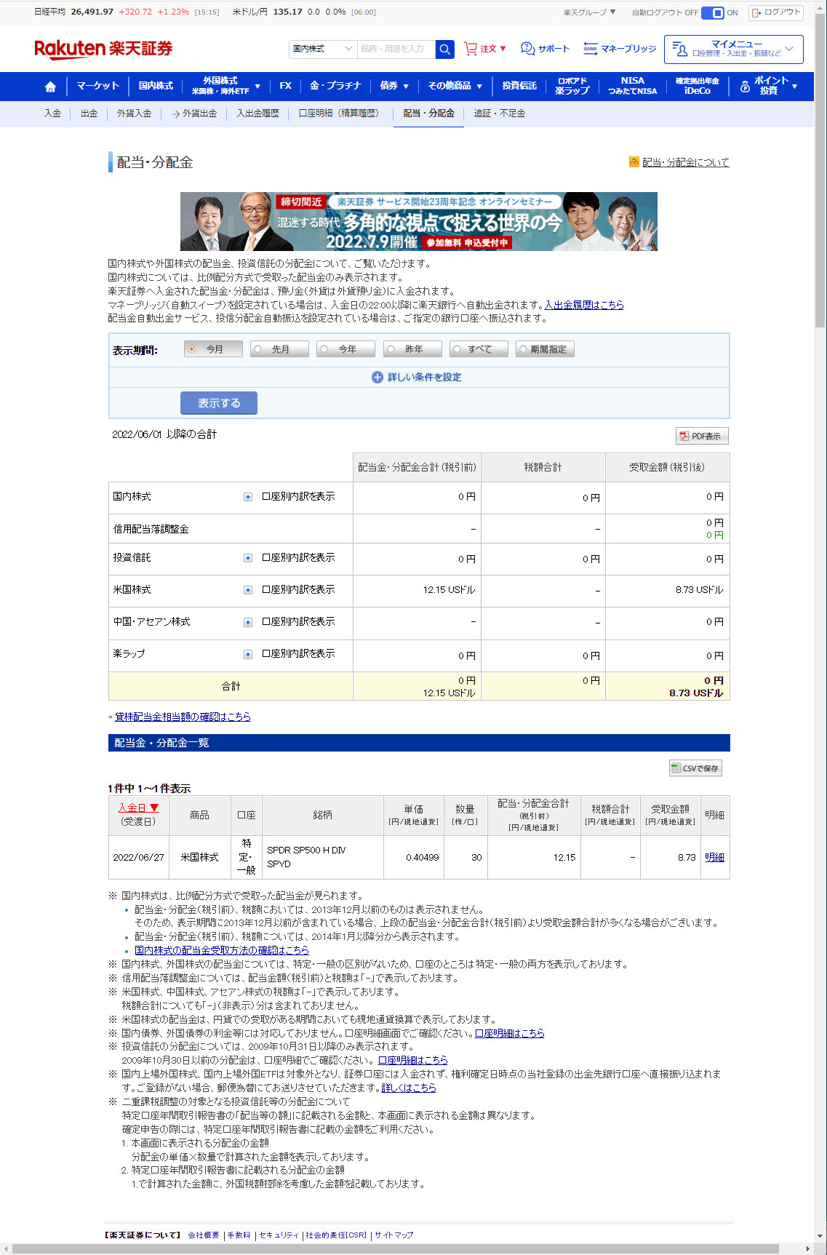Click the PDF表示 button

pyautogui.click(x=701, y=436)
